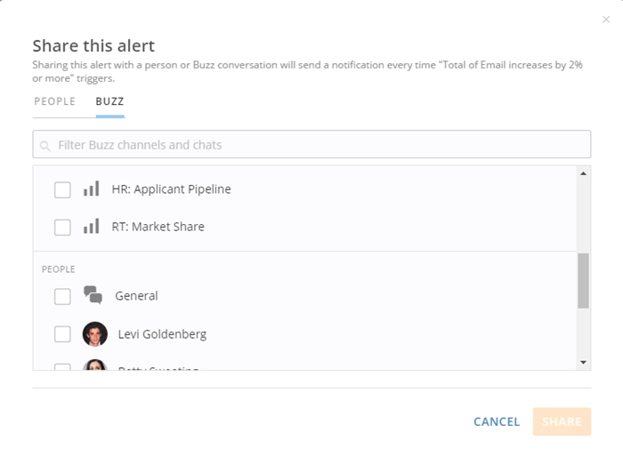Click the HR: Applicant Pipeline chart icon

pyautogui.click(x=91, y=189)
